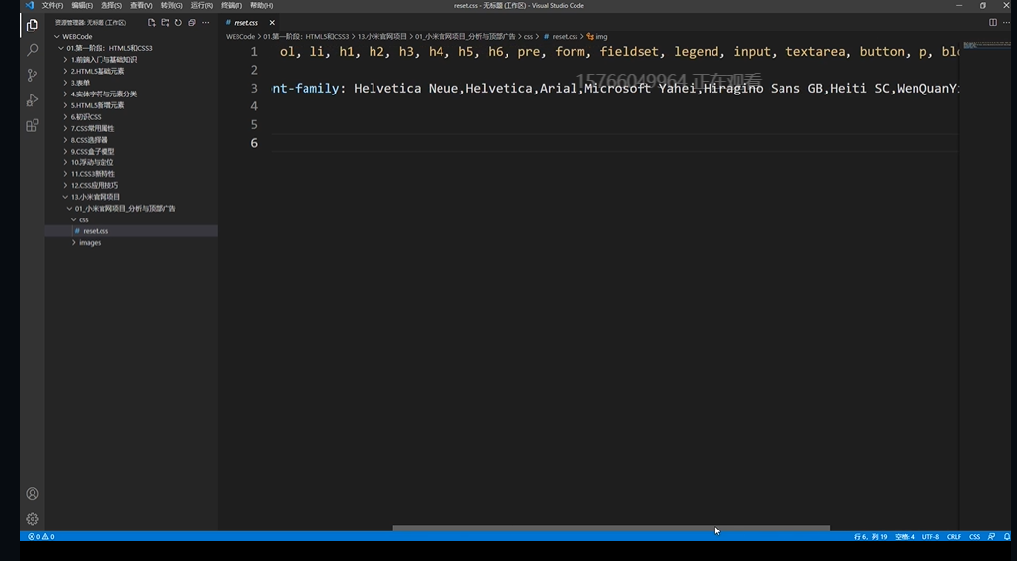Click the split editor icon
This screenshot has height=561, width=1017.
tap(993, 22)
